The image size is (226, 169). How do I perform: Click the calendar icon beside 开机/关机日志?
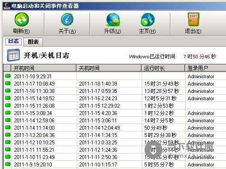pyautogui.click(x=13, y=55)
